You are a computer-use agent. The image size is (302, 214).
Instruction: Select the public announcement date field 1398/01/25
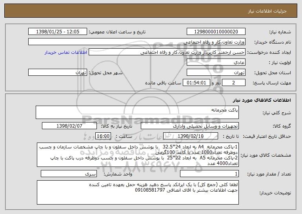coord(58,32)
